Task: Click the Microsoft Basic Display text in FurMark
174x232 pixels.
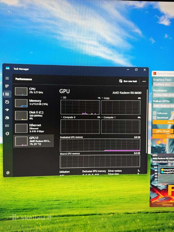Action: pos(163,162)
